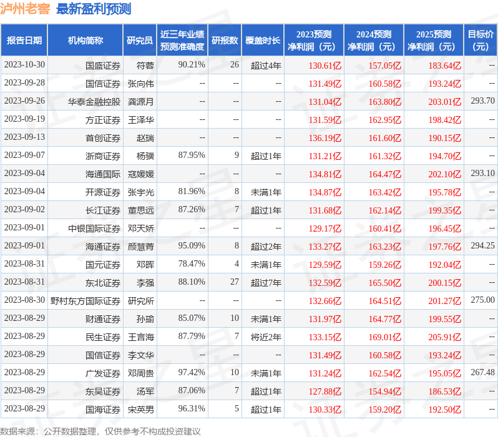Select researcher 张向伟

(x=141, y=84)
